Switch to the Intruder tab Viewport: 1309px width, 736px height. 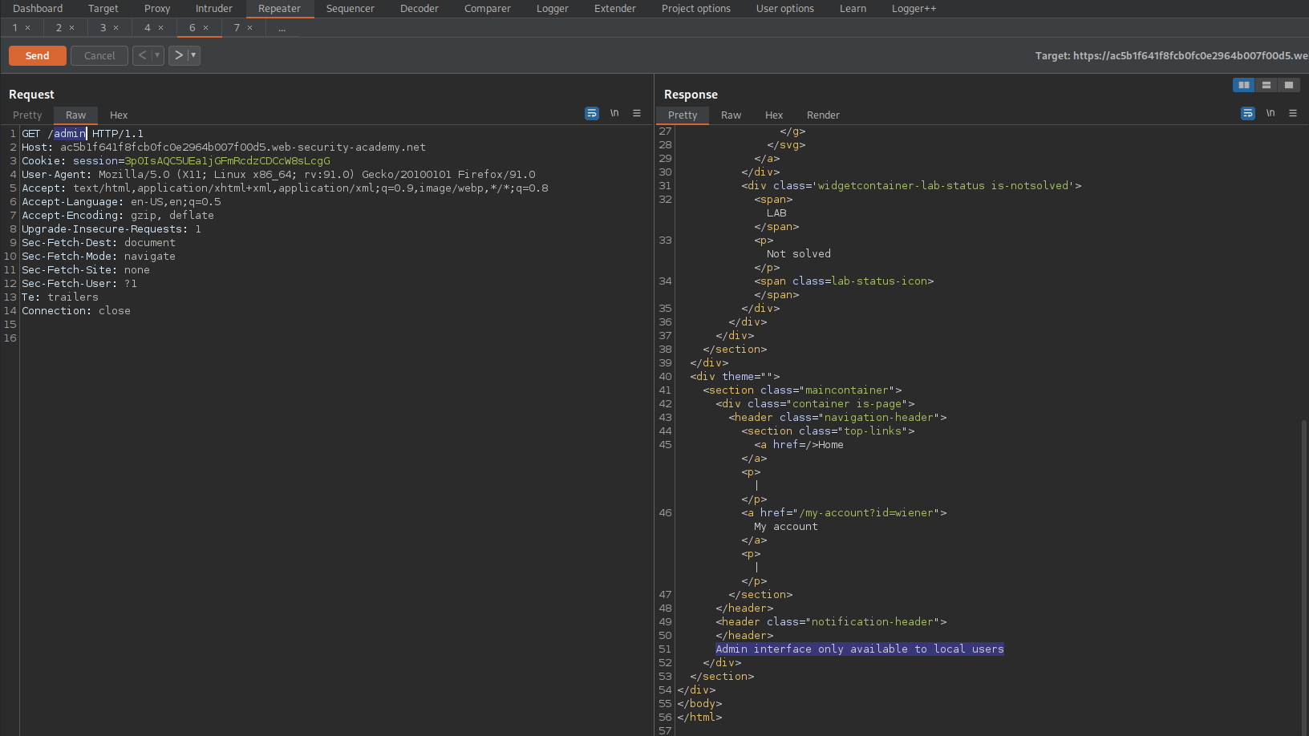(214, 9)
